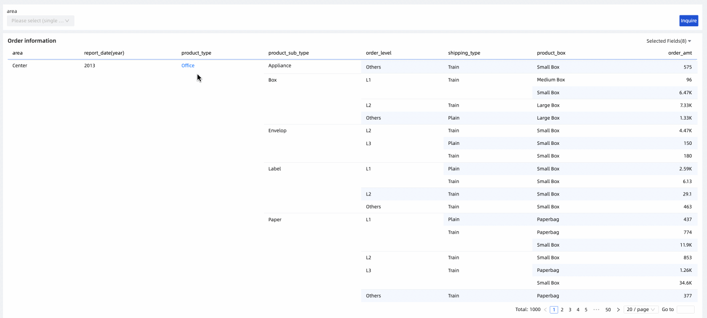The height and width of the screenshot is (318, 707).
Task: Click the report_date(year) column header
Action: click(104, 53)
